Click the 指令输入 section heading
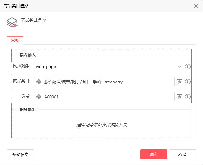This screenshot has height=165, width=203. pyautogui.click(x=27, y=55)
